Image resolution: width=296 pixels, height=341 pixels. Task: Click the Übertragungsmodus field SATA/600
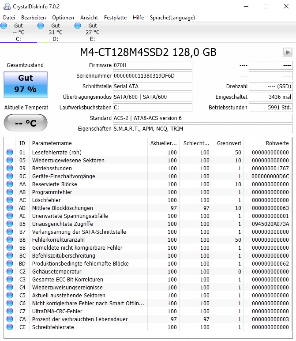(x=153, y=97)
